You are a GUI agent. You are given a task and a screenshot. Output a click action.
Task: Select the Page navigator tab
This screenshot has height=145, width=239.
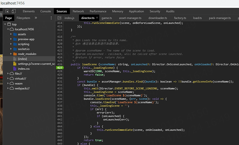tap(9, 18)
